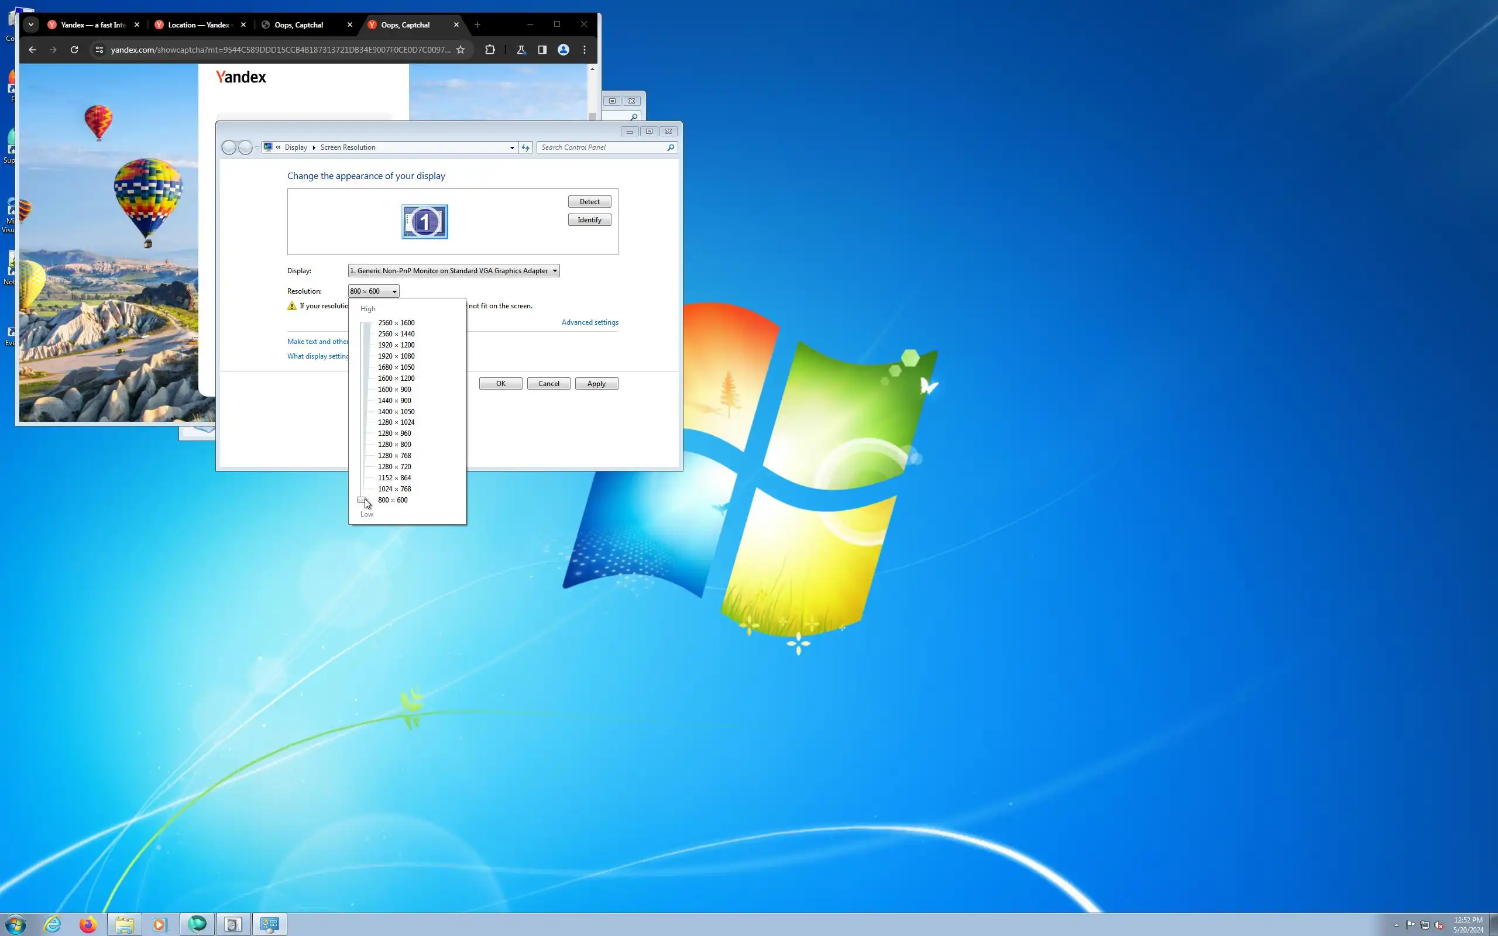Set resolution slider to 1920 × 1080

pyautogui.click(x=396, y=356)
